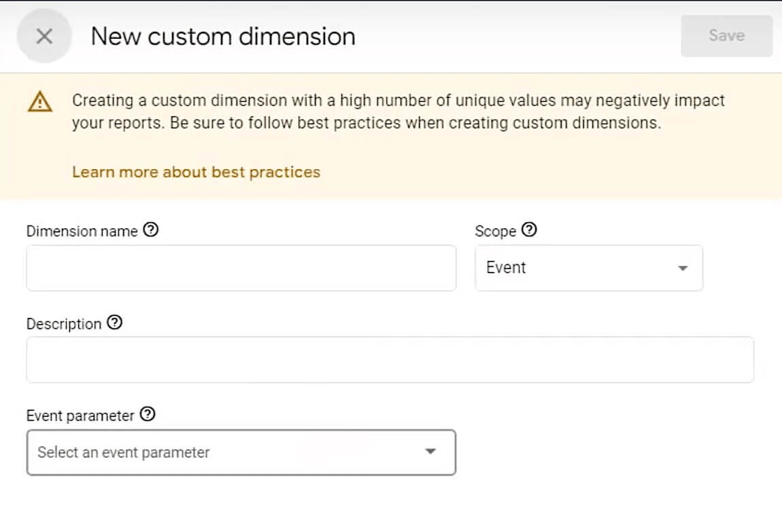
Task: Click the Save button
Action: coord(726,35)
